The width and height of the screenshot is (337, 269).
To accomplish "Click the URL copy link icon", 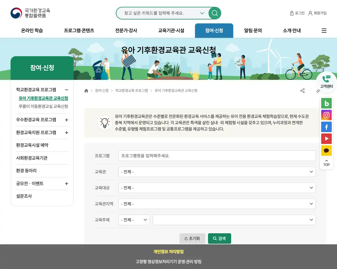I will coord(318,91).
